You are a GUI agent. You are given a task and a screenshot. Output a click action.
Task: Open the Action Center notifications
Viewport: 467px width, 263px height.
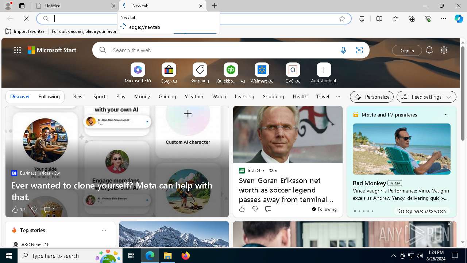pos(455,256)
